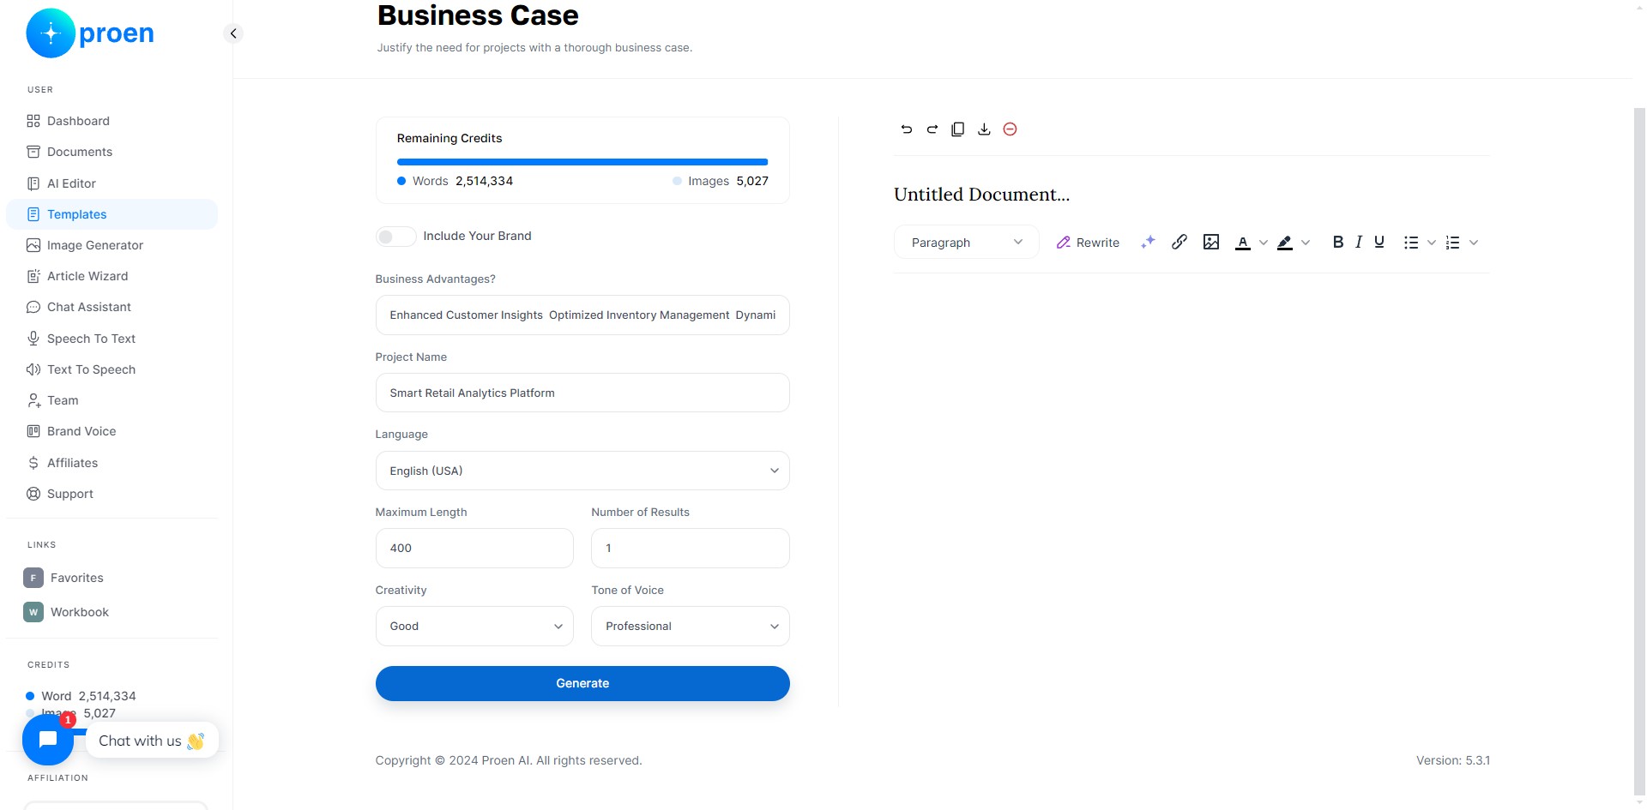
Task: Click the Chat with us bubble
Action: coord(152,741)
